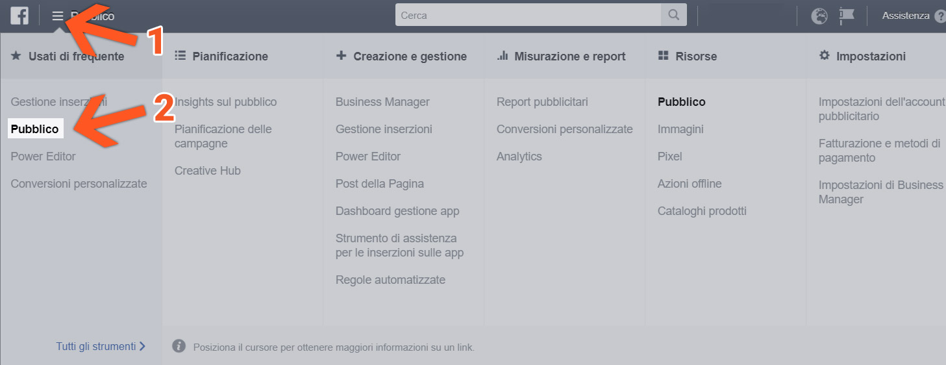This screenshot has height=365, width=946.
Task: Open Strumento di assistenza per le inserzioni sulle app
Action: pos(399,245)
